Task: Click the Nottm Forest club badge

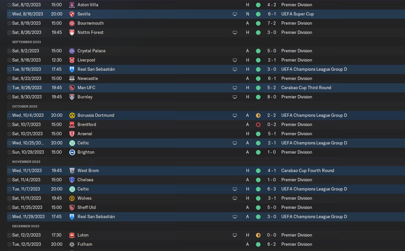Action: point(72,33)
